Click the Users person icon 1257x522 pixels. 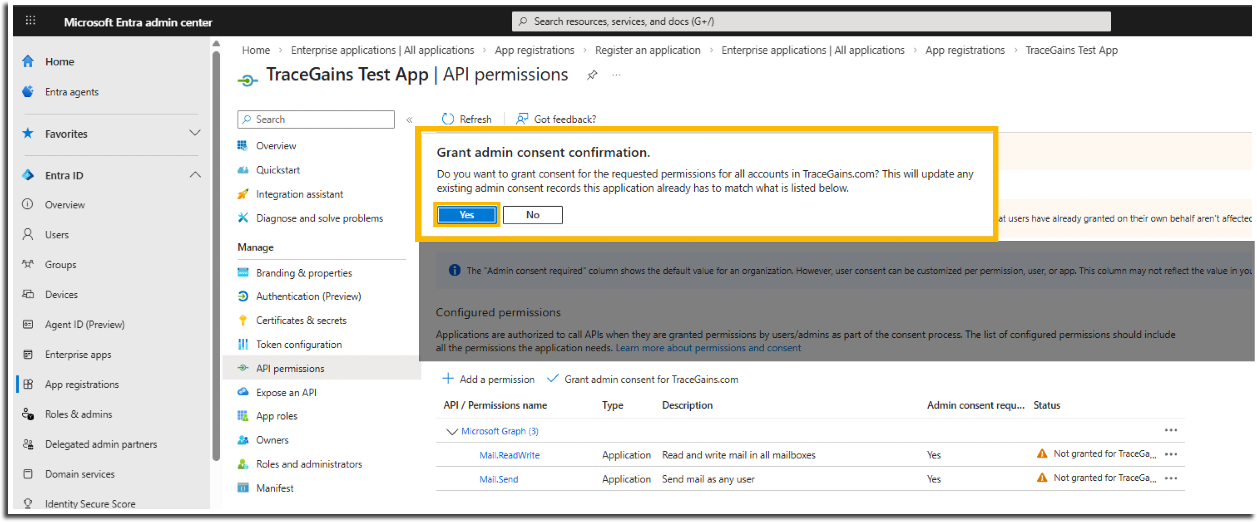[x=28, y=234]
